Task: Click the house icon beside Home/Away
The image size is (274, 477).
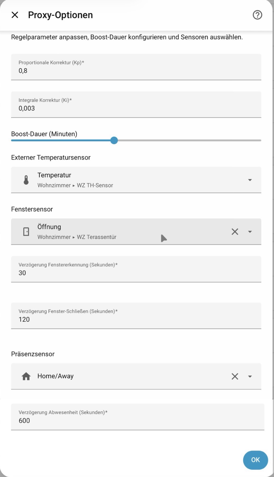Action: pos(26,376)
